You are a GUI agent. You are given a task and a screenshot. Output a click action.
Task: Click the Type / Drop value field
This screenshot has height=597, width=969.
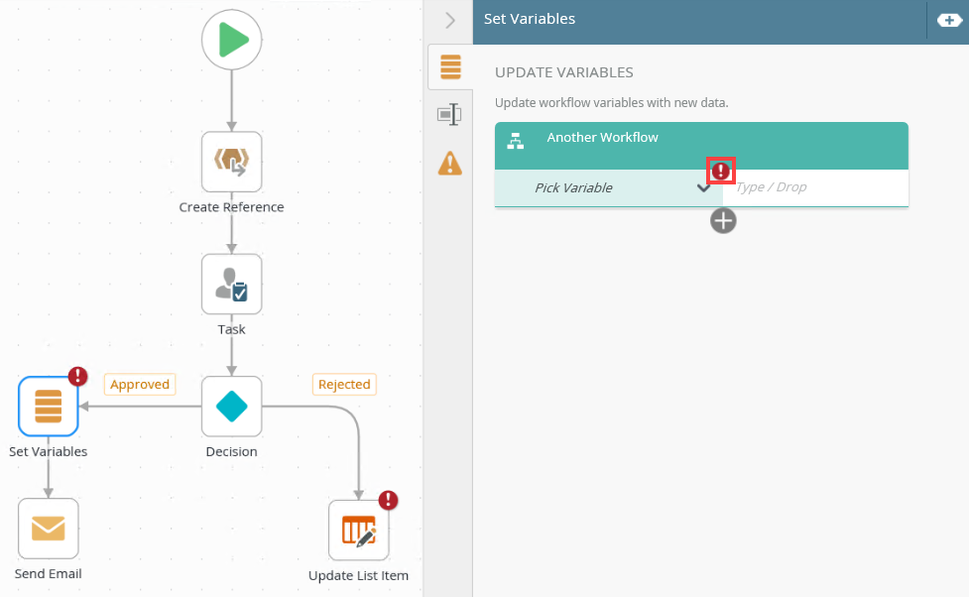(815, 187)
